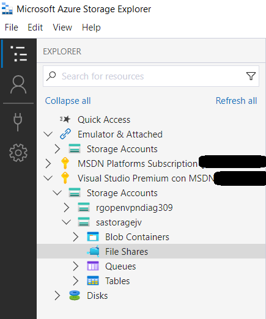This screenshot has height=319, width=266.
Task: Expand the Blob Containers node
Action: (x=76, y=237)
